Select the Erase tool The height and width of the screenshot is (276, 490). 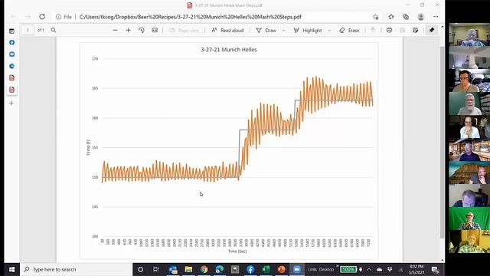click(349, 31)
